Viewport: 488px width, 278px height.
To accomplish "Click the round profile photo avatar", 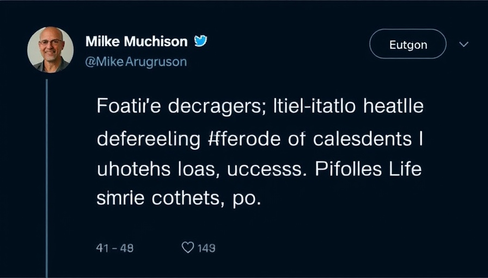I will 50,49.
